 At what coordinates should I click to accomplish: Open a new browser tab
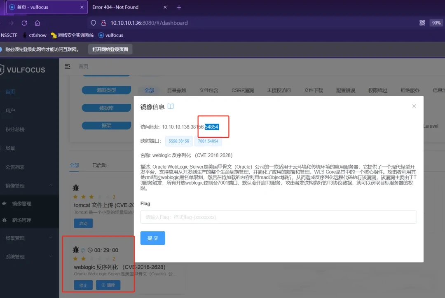[x=179, y=7]
